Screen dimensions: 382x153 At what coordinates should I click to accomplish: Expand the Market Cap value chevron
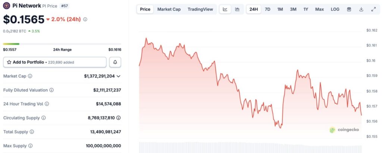pos(119,76)
